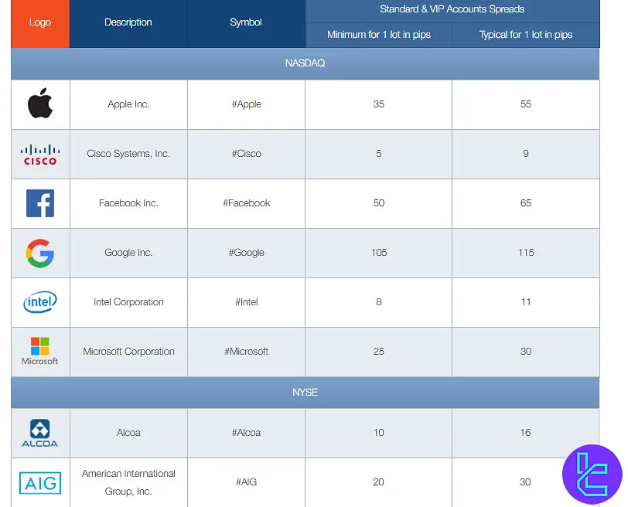628x507 pixels.
Task: Sort by Typical for 1 lot in pips
Action: pyautogui.click(x=525, y=35)
